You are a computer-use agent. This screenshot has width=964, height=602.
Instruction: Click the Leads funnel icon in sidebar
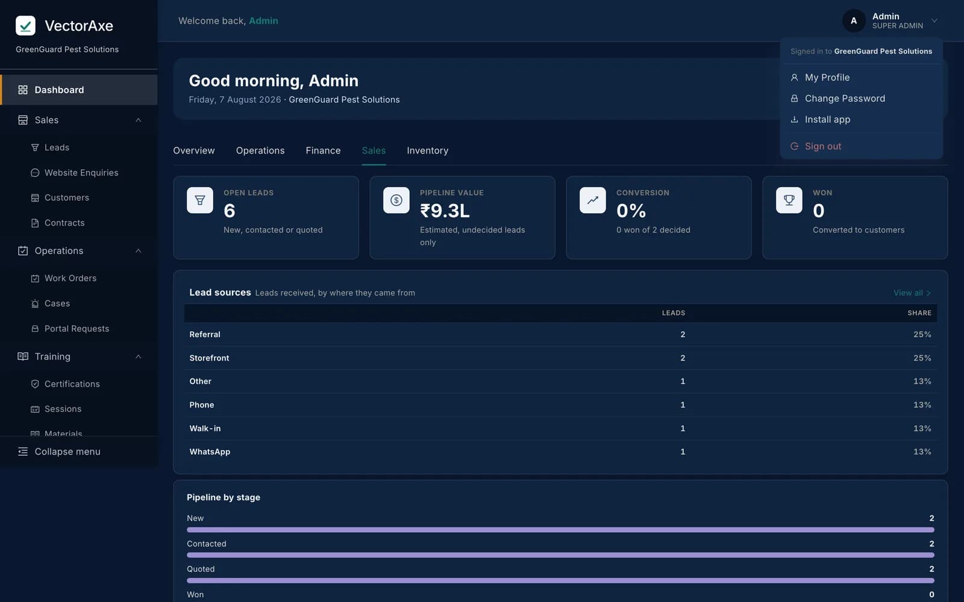pyautogui.click(x=35, y=147)
